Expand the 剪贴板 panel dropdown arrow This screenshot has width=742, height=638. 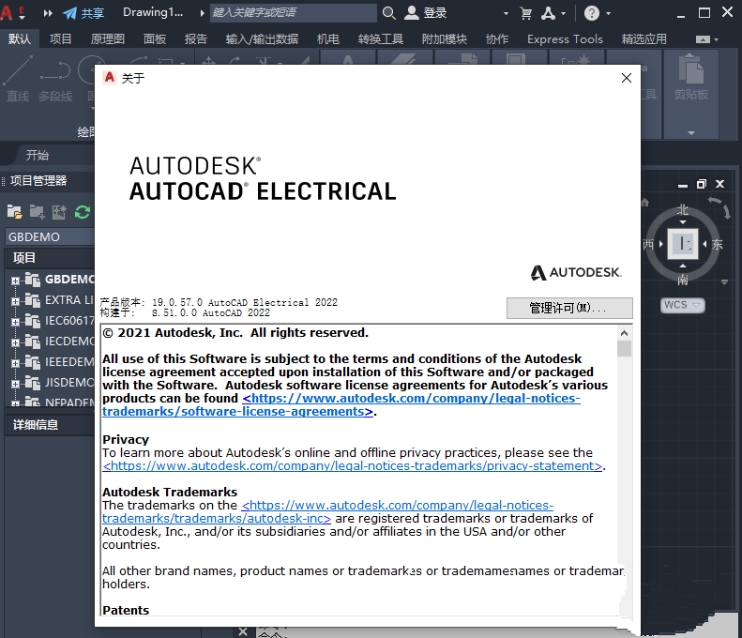[x=691, y=133]
